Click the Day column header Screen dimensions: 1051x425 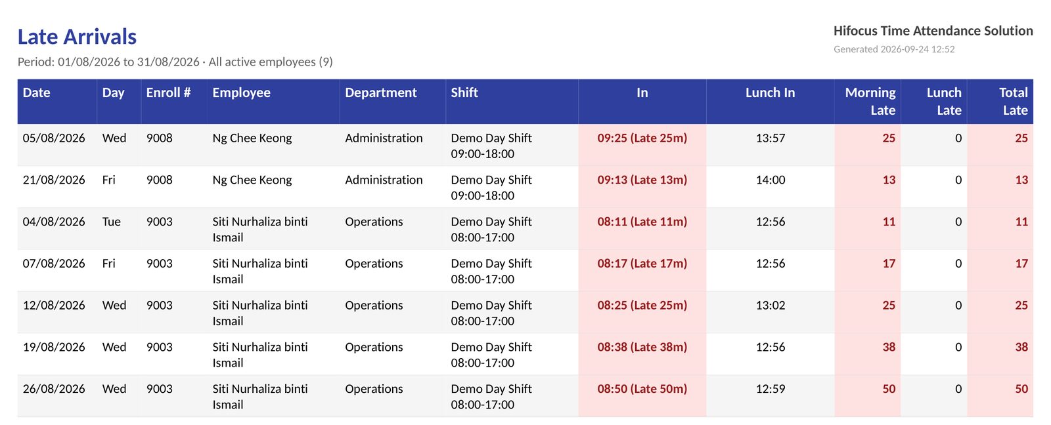119,102
